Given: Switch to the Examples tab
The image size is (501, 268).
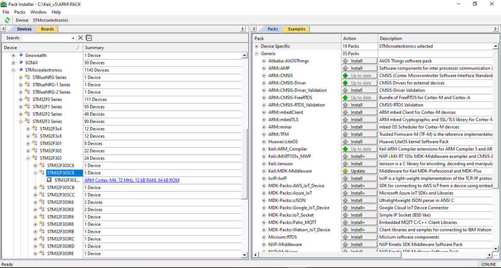Looking at the screenshot, I should click(296, 29).
